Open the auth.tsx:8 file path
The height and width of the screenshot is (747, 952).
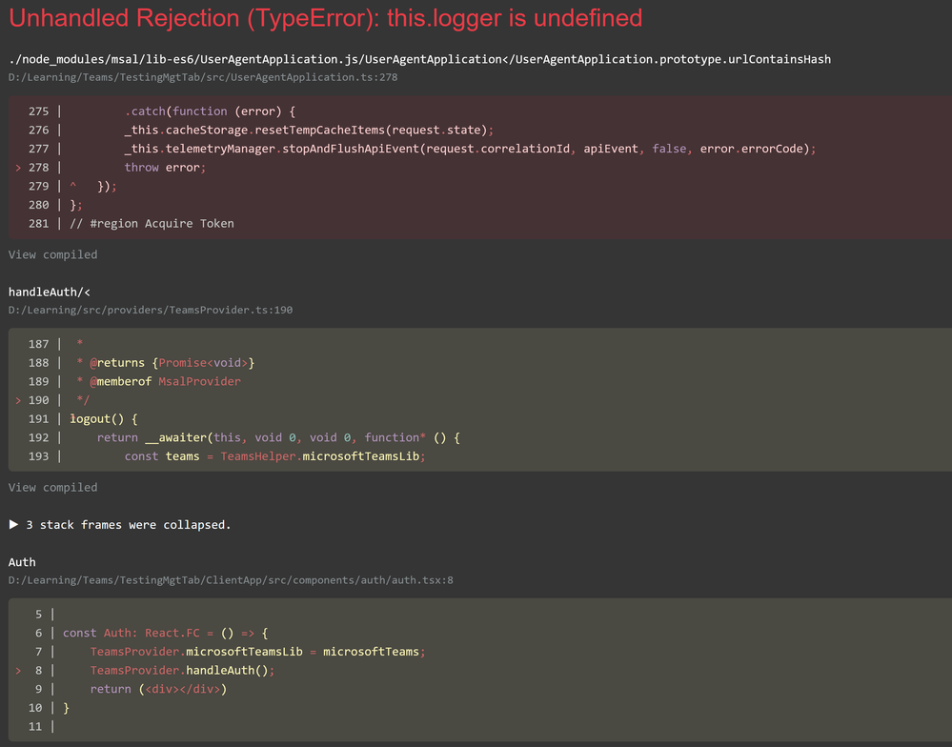(231, 580)
